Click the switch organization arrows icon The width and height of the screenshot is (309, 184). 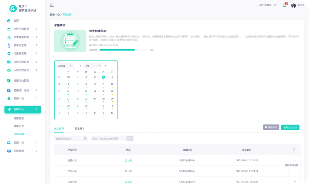[275, 5]
